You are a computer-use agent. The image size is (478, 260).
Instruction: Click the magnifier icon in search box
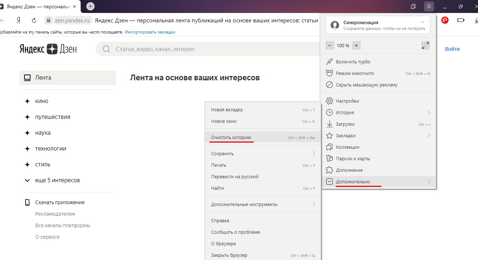[106, 49]
